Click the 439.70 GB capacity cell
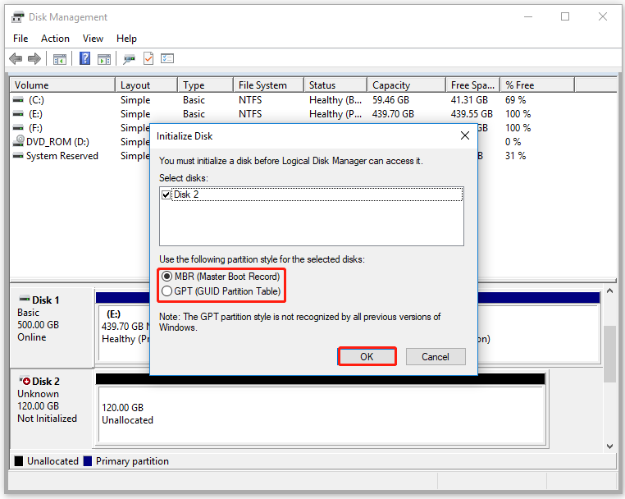 393,114
